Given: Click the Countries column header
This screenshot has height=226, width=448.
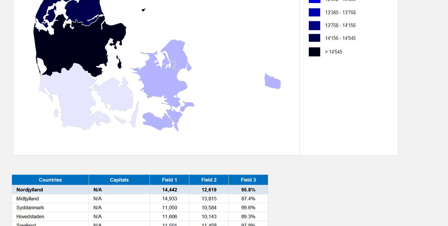Looking at the screenshot, I should tap(50, 180).
